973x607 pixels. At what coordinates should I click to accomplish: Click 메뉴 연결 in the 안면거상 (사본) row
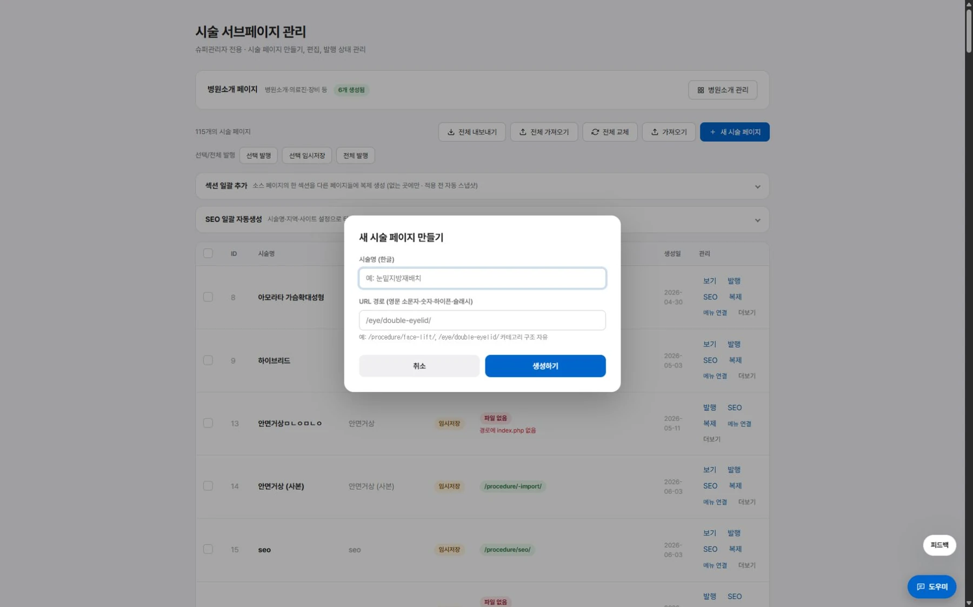click(715, 502)
